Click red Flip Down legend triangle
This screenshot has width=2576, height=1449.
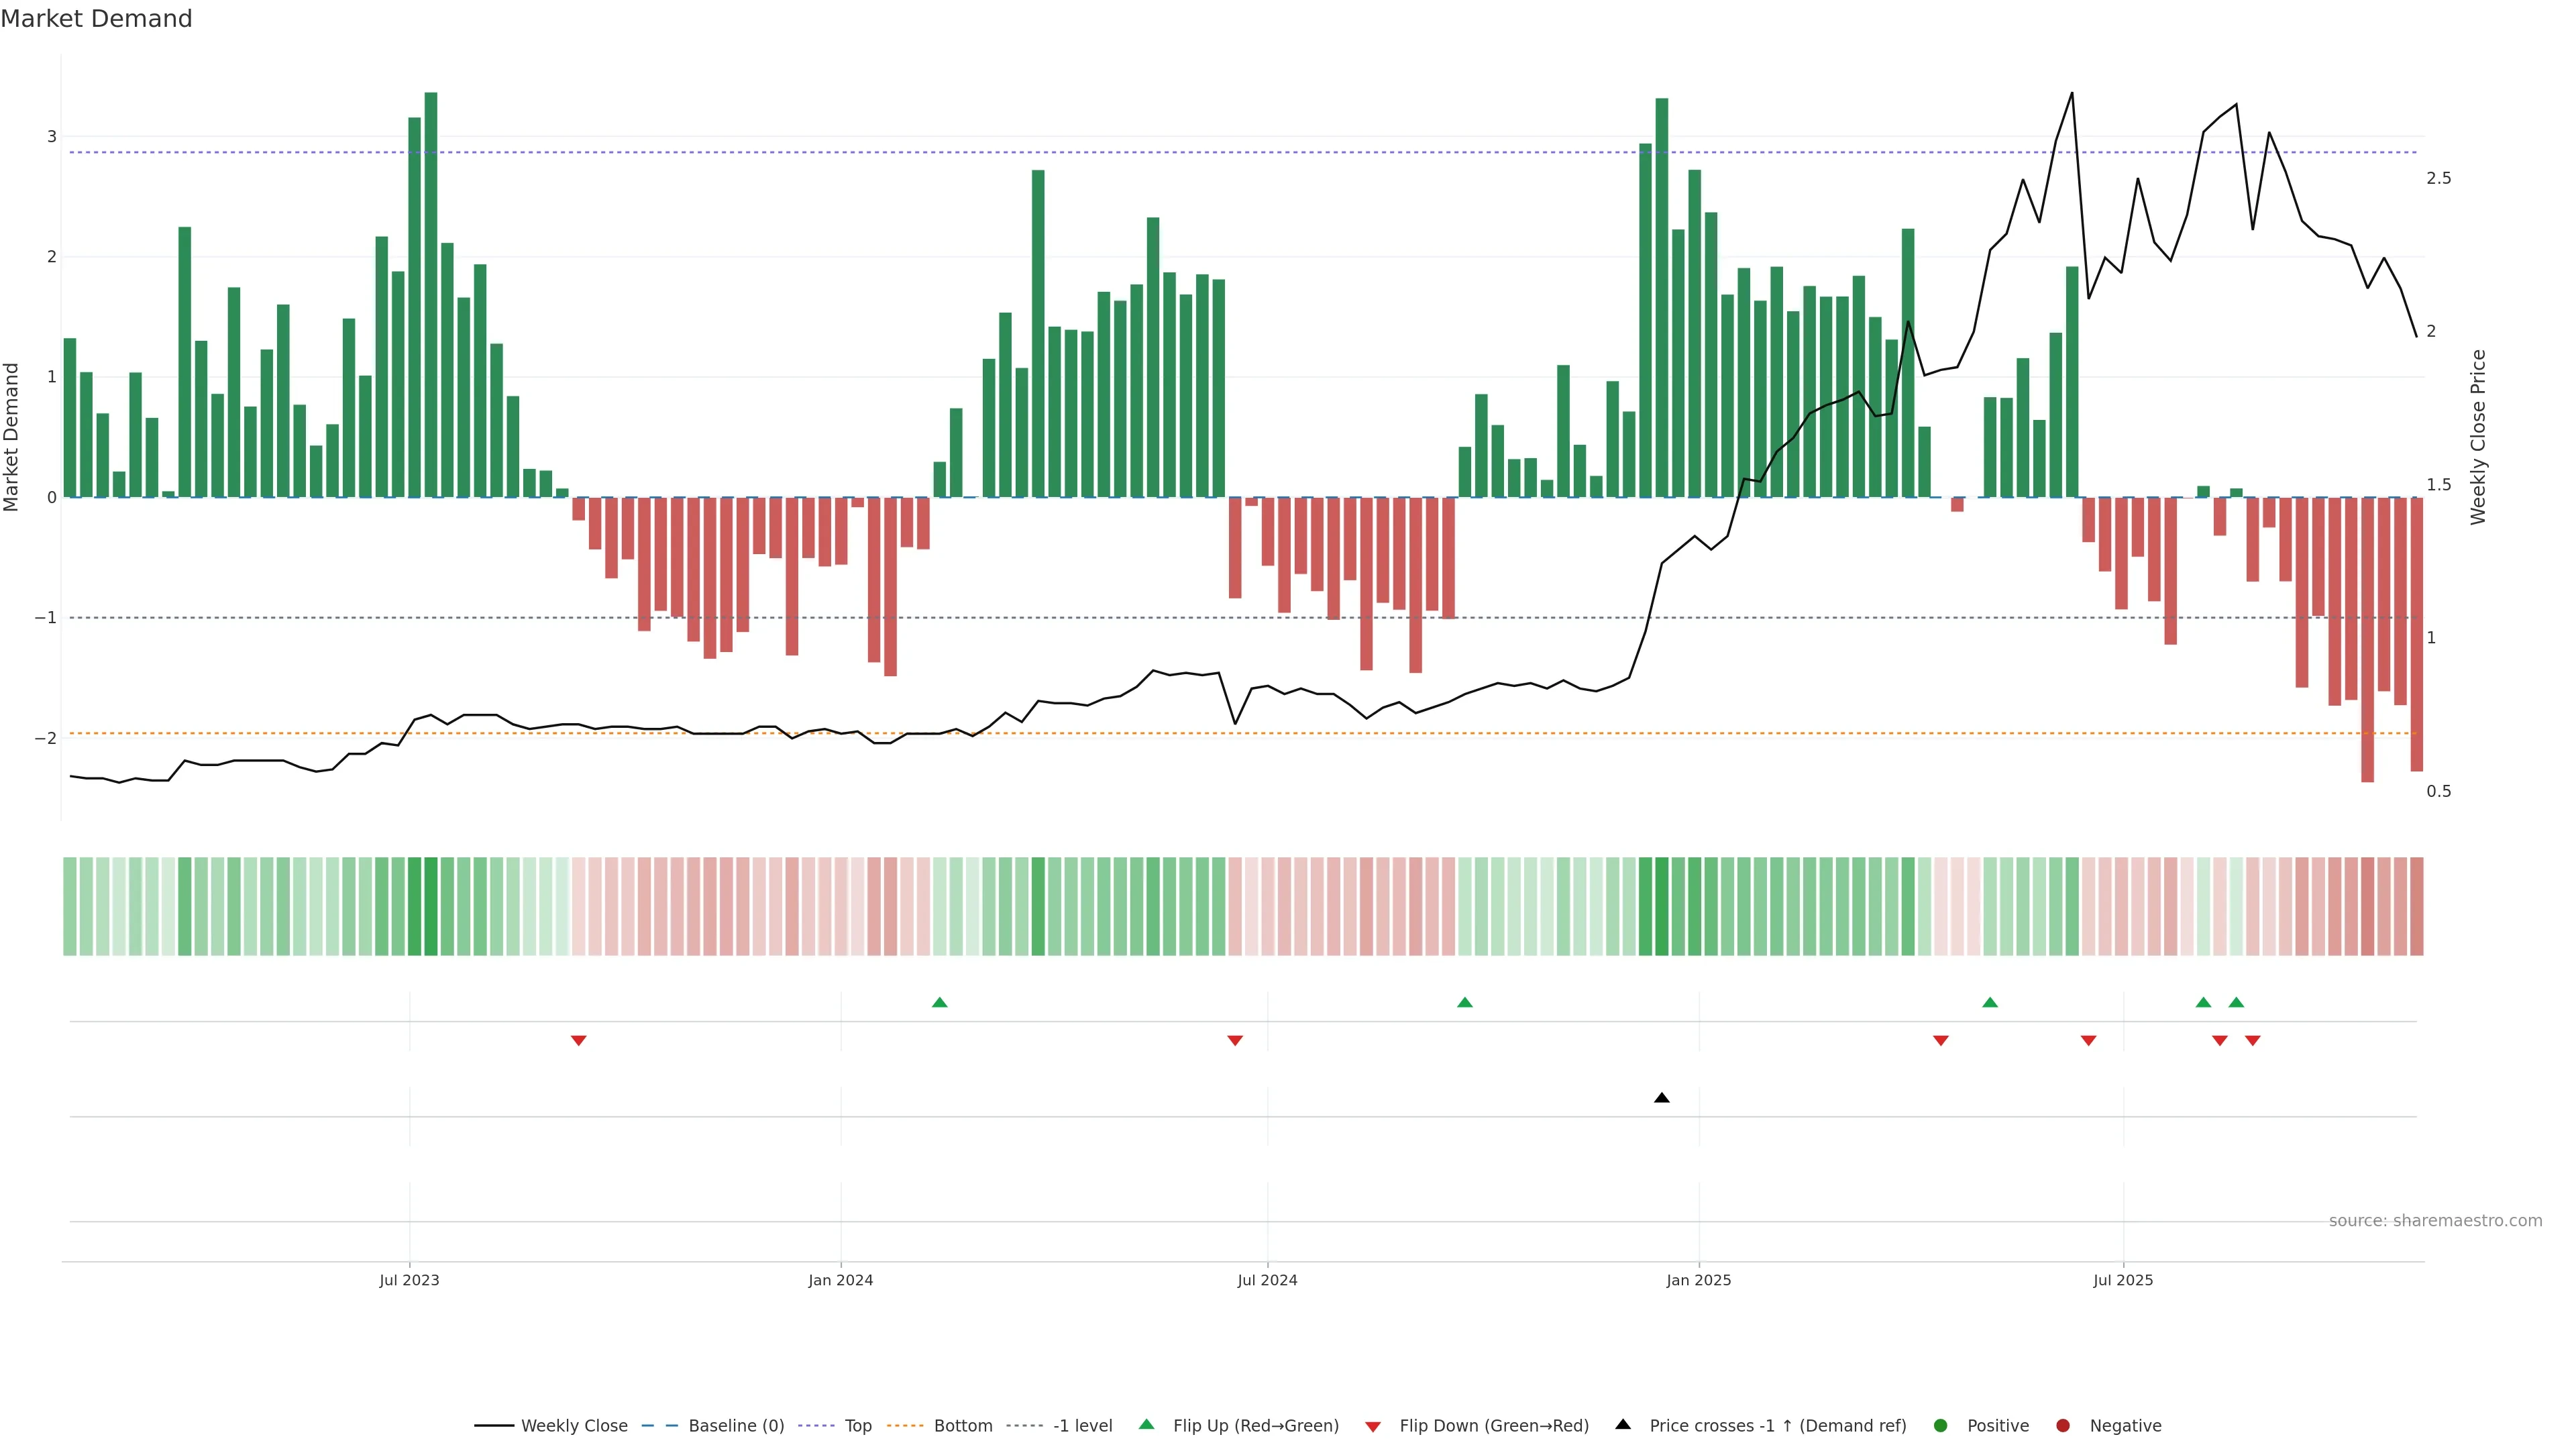pos(1373,1427)
